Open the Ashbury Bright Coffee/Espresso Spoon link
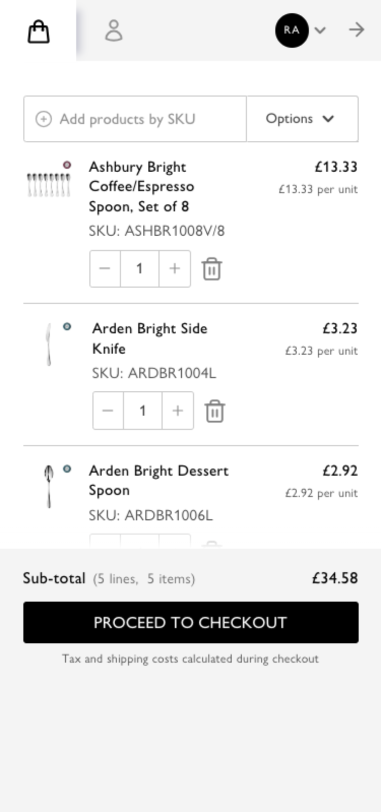381x812 pixels. tap(141, 186)
